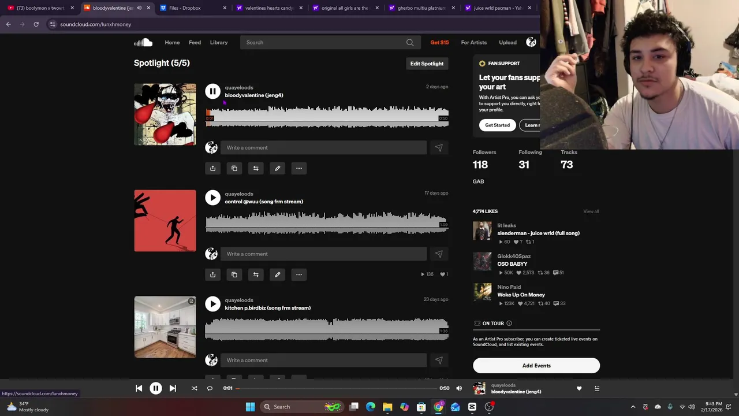Image resolution: width=739 pixels, height=416 pixels.
Task: Mute volume with the player speaker icon
Action: coord(459,388)
